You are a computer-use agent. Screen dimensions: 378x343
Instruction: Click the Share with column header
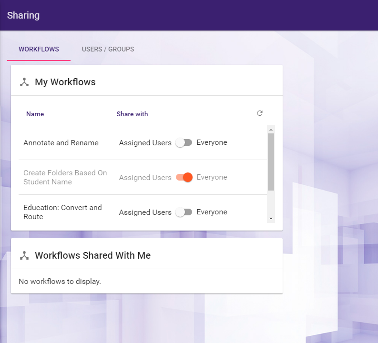click(133, 114)
